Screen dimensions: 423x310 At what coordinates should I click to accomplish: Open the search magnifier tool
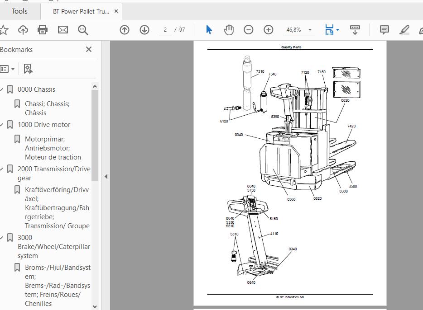(x=83, y=30)
